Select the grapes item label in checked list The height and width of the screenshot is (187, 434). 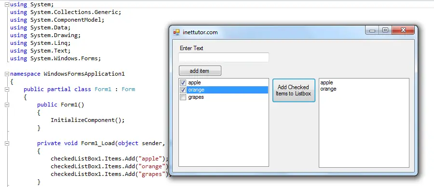click(196, 97)
